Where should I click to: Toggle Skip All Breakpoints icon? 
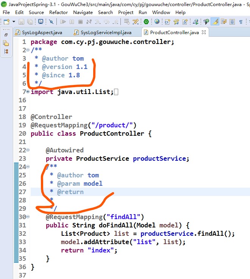51,22
